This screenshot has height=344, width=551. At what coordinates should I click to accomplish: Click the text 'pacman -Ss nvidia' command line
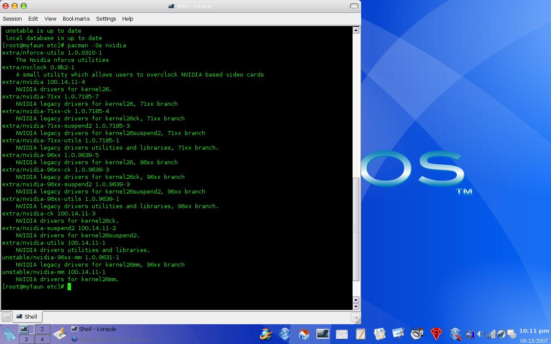coord(97,45)
